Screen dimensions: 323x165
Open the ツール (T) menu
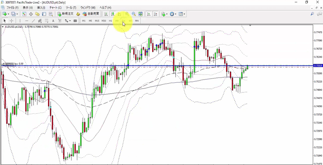click(71, 8)
